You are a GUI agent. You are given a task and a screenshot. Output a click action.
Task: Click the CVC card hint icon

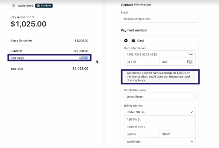(x=190, y=62)
